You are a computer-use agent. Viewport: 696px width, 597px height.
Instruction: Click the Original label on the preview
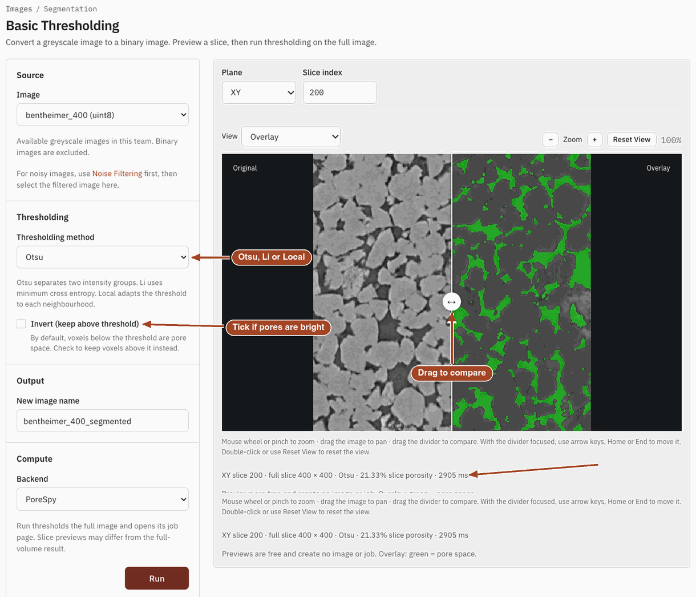pyautogui.click(x=245, y=168)
